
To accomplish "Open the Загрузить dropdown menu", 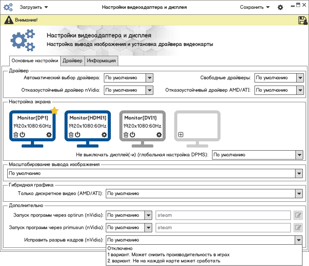I will (34, 7).
